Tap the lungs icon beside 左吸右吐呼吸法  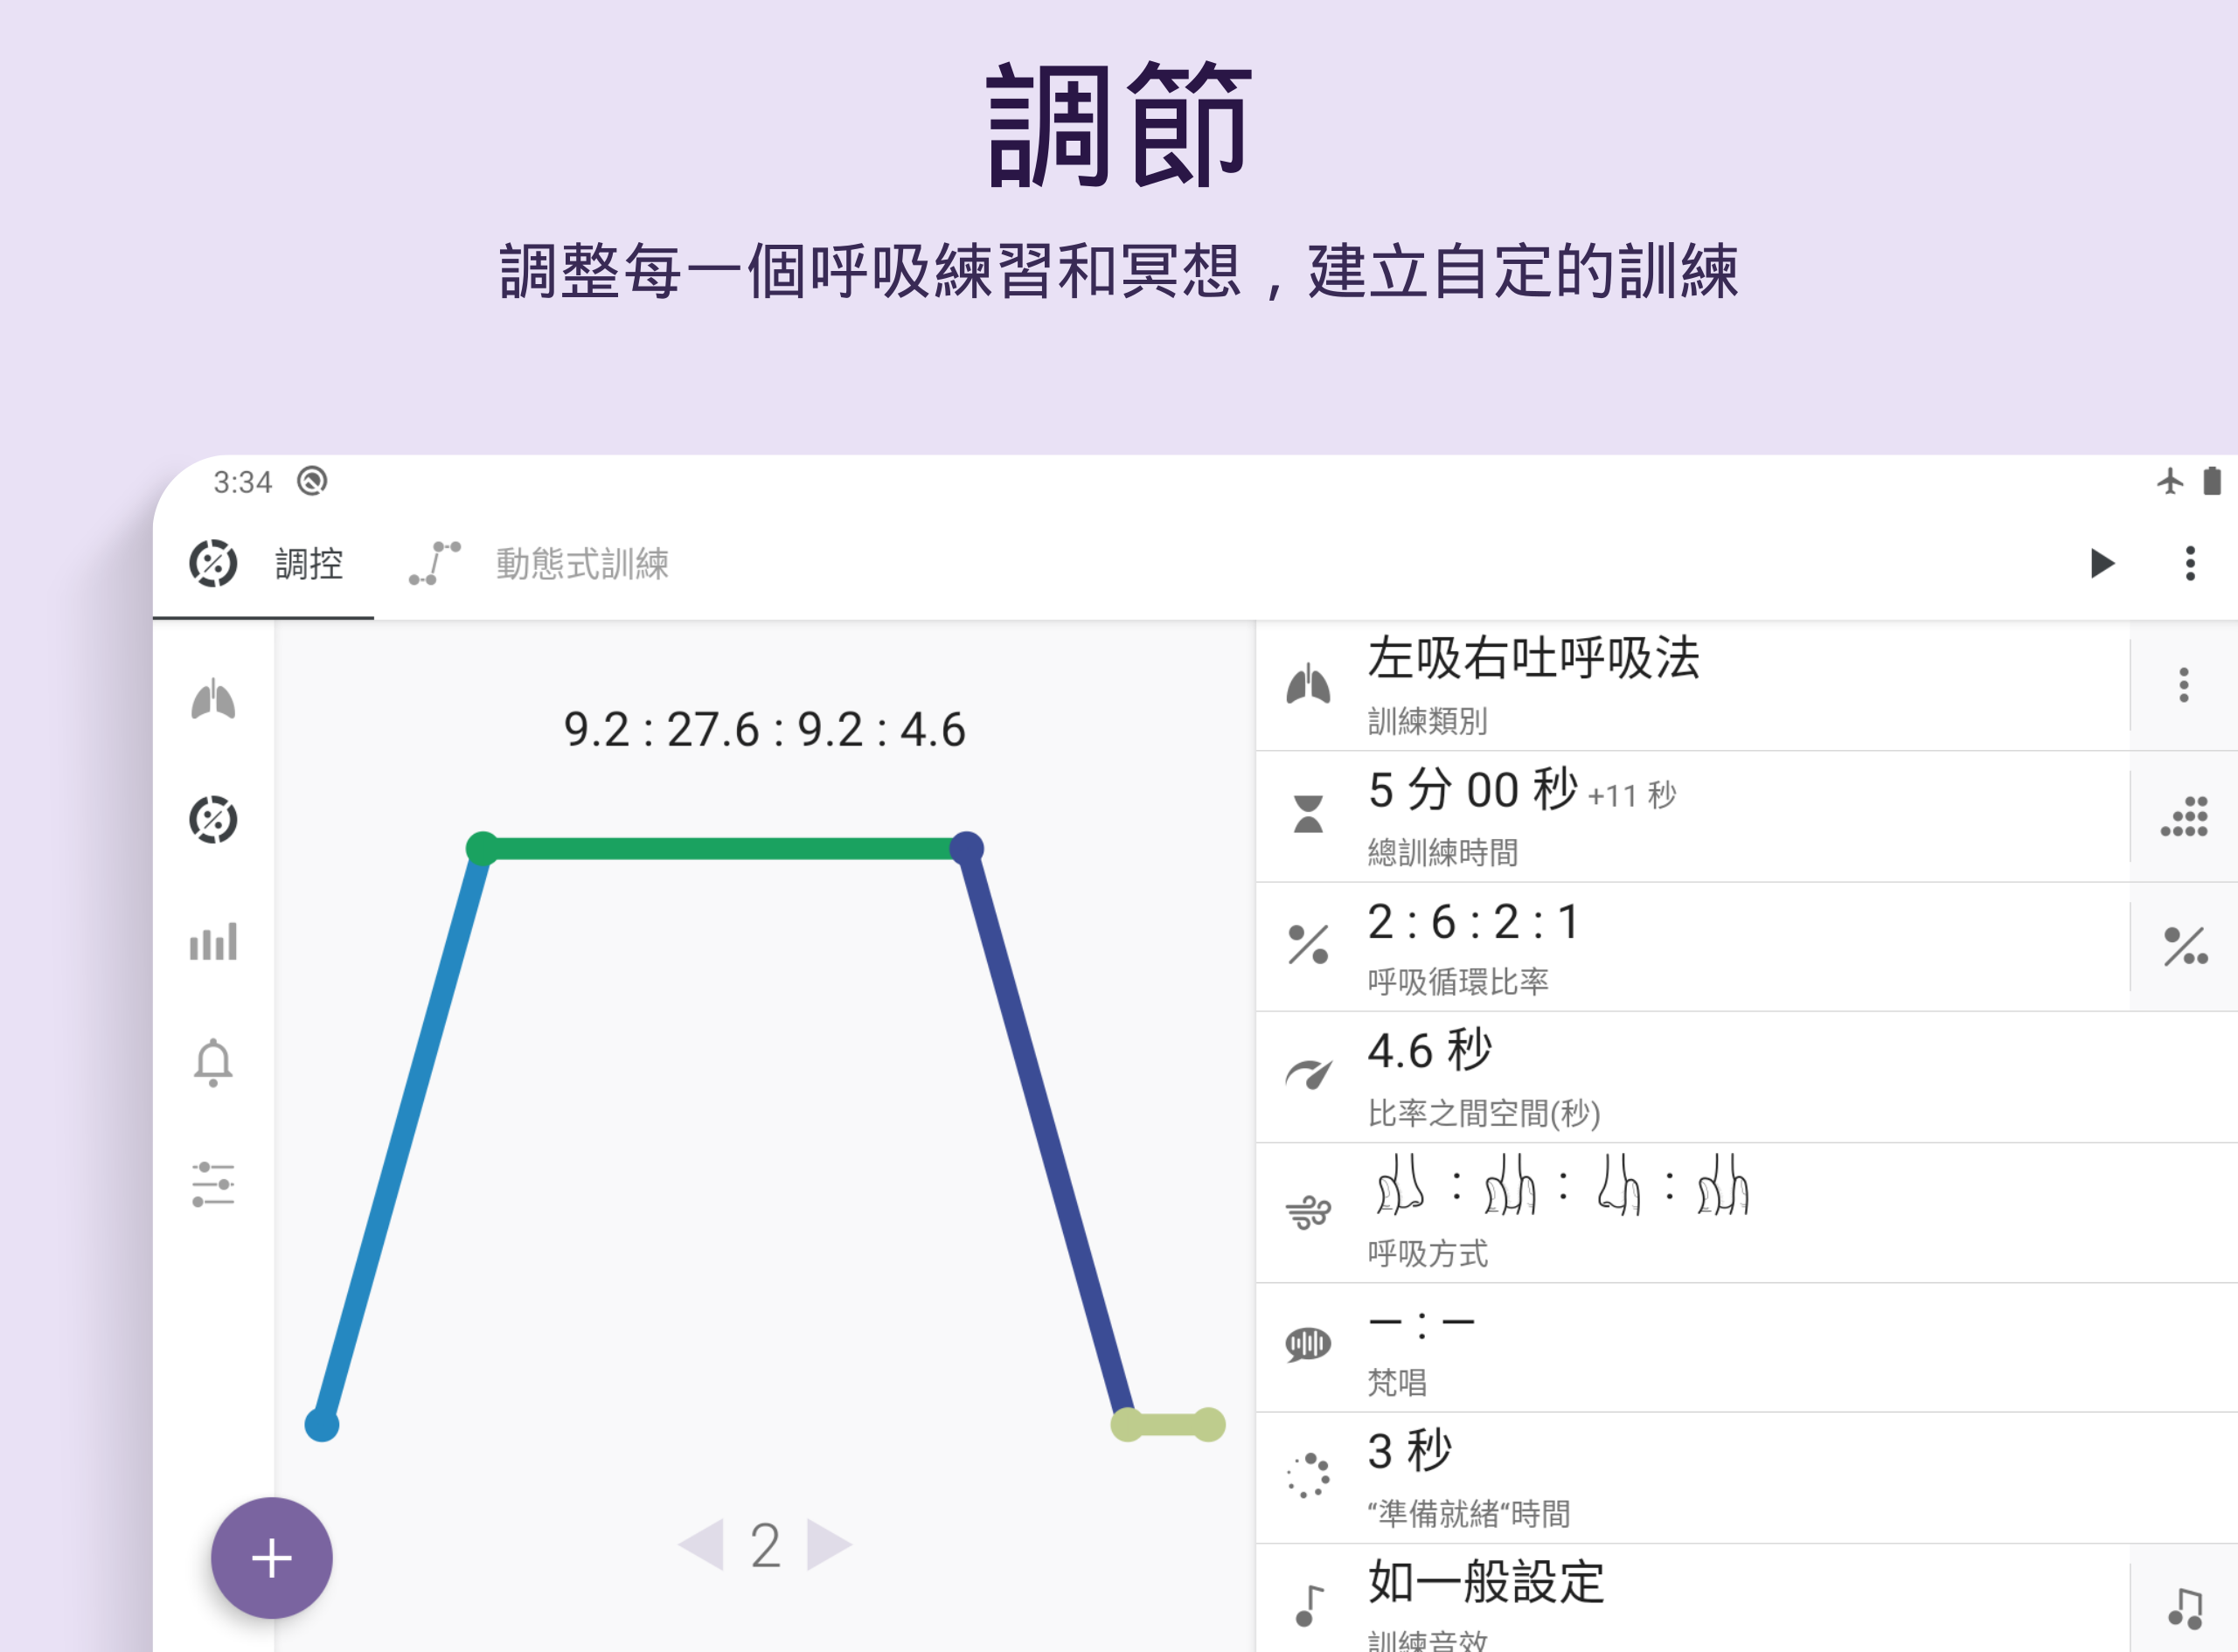(x=1308, y=684)
